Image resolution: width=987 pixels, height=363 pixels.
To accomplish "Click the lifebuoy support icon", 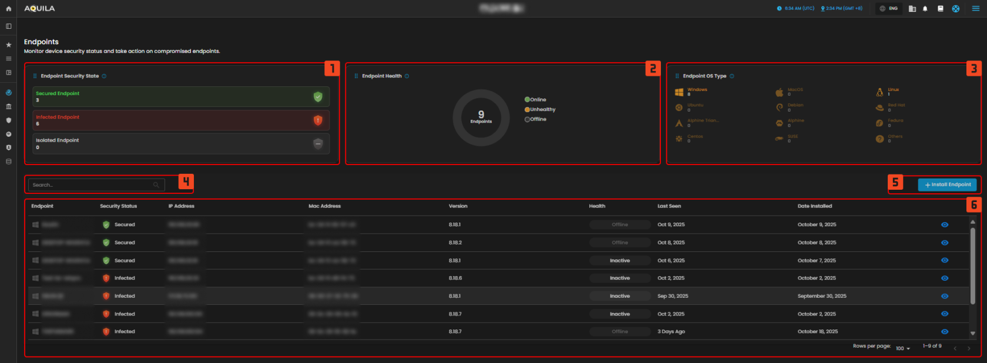I will pos(956,9).
